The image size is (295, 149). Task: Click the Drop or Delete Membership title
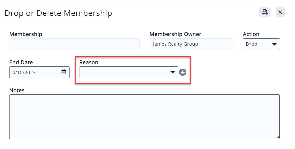point(58,13)
